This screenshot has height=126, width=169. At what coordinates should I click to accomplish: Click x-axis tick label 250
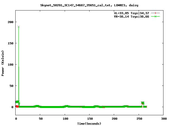click(x=139, y=119)
